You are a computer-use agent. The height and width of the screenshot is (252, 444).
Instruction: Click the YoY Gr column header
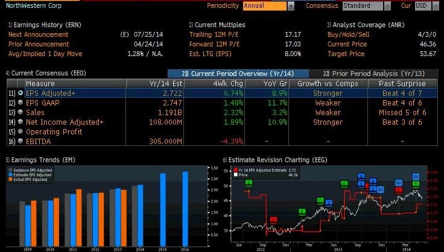[267, 83]
